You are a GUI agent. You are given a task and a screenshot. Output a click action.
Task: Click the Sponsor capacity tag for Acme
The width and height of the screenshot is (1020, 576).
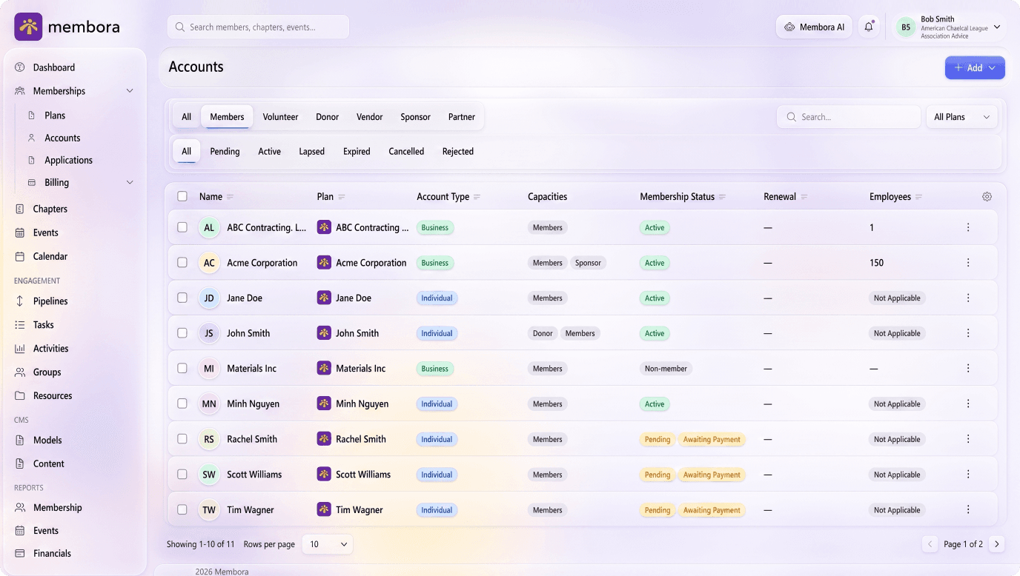click(588, 263)
